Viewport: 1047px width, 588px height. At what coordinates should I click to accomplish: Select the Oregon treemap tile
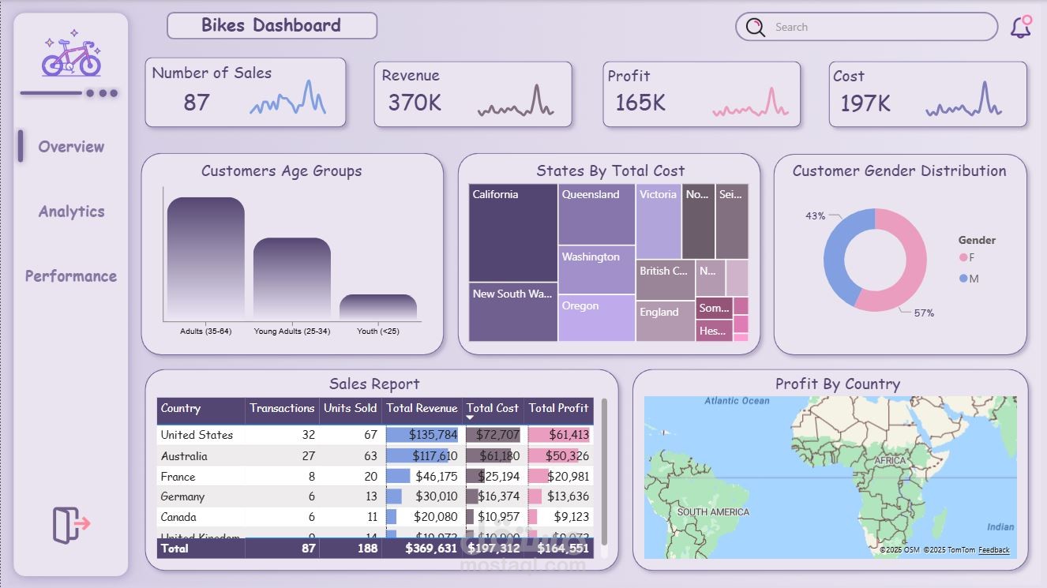pyautogui.click(x=597, y=318)
